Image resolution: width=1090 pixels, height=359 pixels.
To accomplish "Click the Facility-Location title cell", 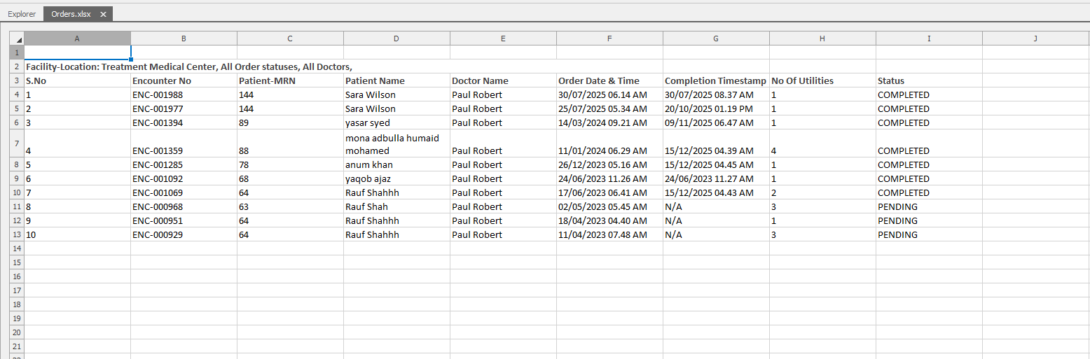I will point(189,66).
